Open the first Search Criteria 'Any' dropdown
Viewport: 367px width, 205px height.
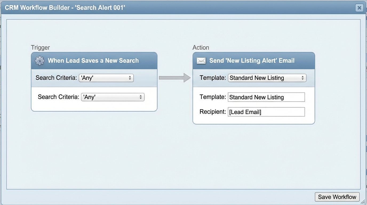(x=106, y=78)
